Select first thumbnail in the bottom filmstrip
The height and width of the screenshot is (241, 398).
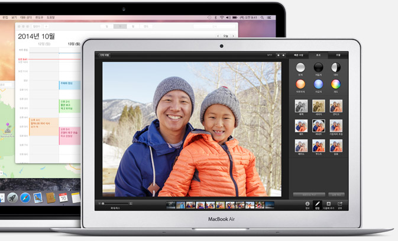click(x=171, y=205)
